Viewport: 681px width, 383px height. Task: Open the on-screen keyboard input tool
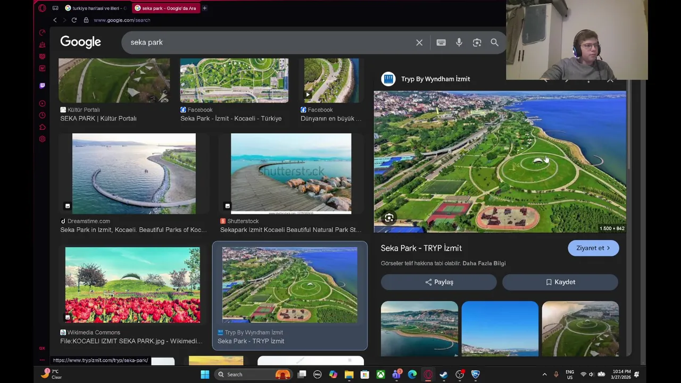click(441, 43)
